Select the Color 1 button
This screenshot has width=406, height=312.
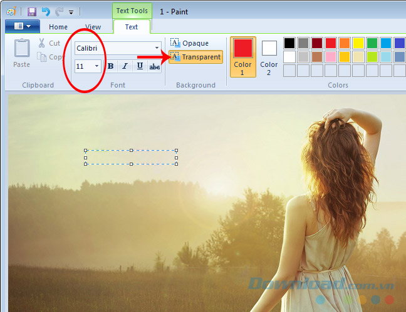(243, 56)
